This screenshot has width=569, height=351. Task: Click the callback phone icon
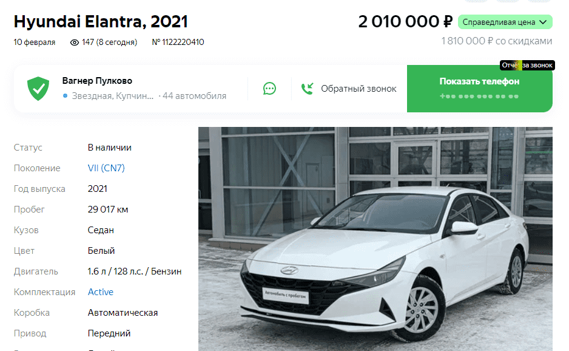click(x=308, y=89)
